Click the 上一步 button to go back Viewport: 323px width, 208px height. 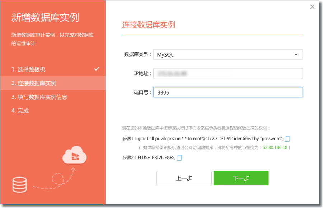coord(184,178)
